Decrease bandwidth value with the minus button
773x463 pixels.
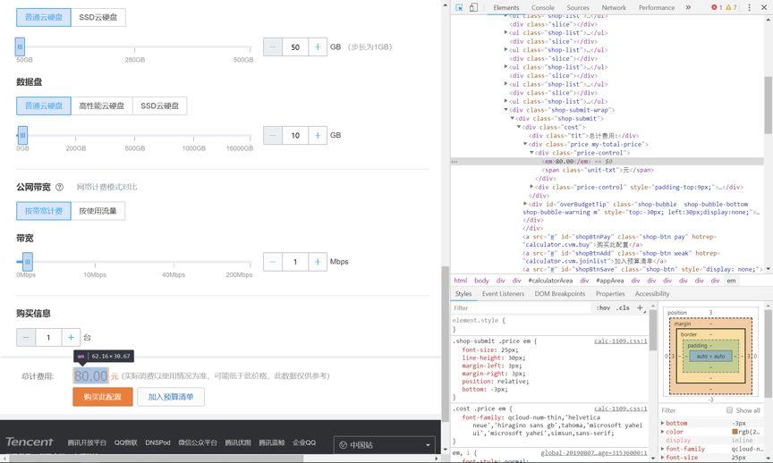tap(273, 262)
